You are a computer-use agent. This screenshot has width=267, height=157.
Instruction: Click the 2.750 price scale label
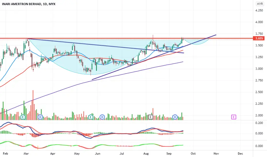click(259, 80)
